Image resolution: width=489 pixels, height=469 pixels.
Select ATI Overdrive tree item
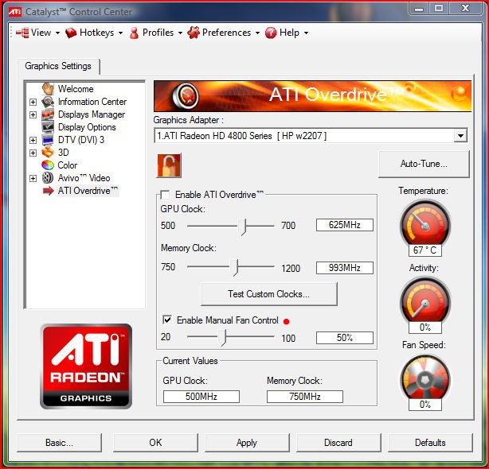88,191
